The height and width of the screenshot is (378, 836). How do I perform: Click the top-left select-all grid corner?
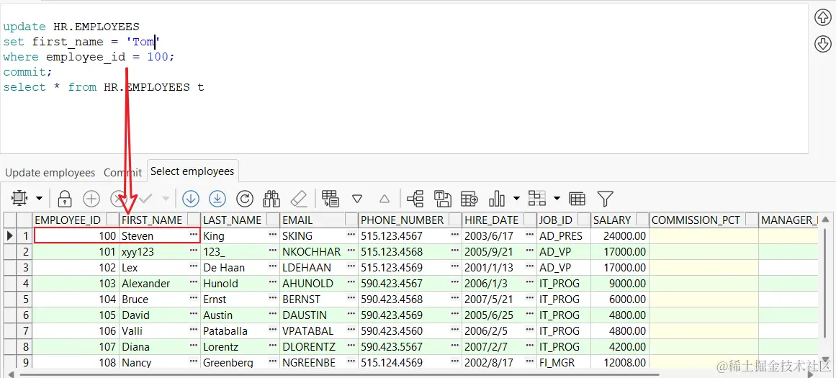(10, 220)
